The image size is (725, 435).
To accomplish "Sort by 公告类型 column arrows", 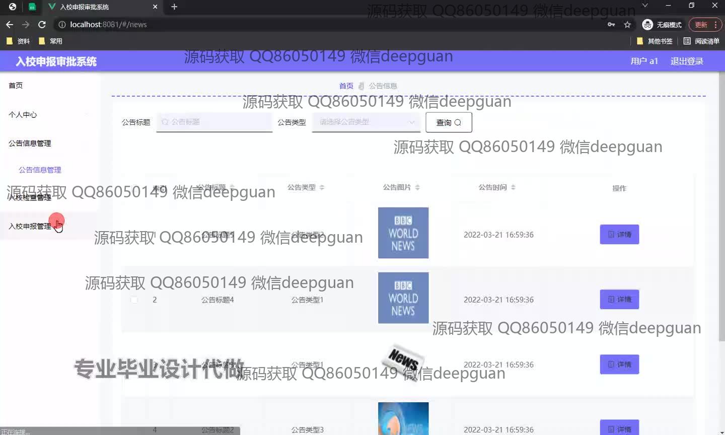I will [322, 187].
